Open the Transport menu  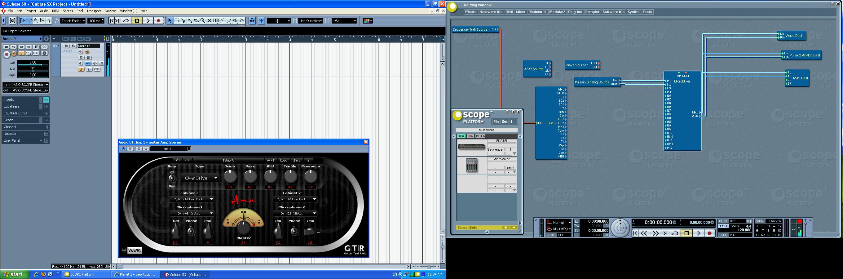94,11
